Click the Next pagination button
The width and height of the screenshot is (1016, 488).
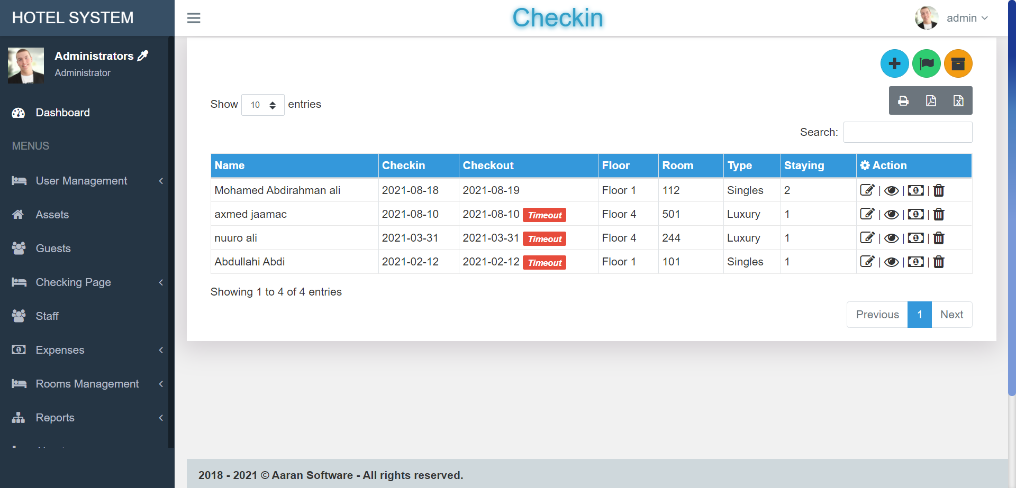click(x=951, y=315)
